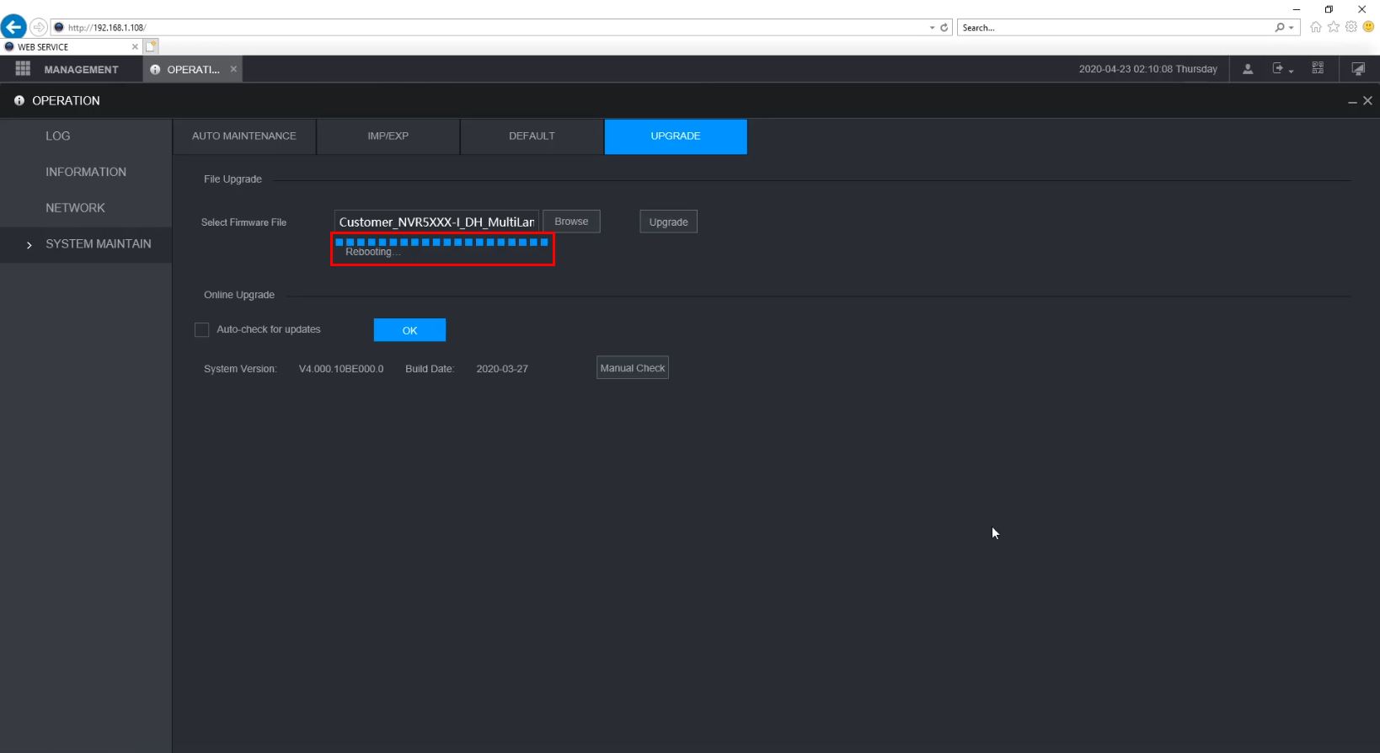Click the firmware file path field

point(436,222)
